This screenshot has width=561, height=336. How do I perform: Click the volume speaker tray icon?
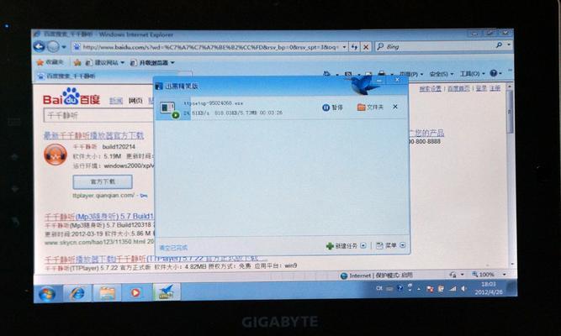463,288
